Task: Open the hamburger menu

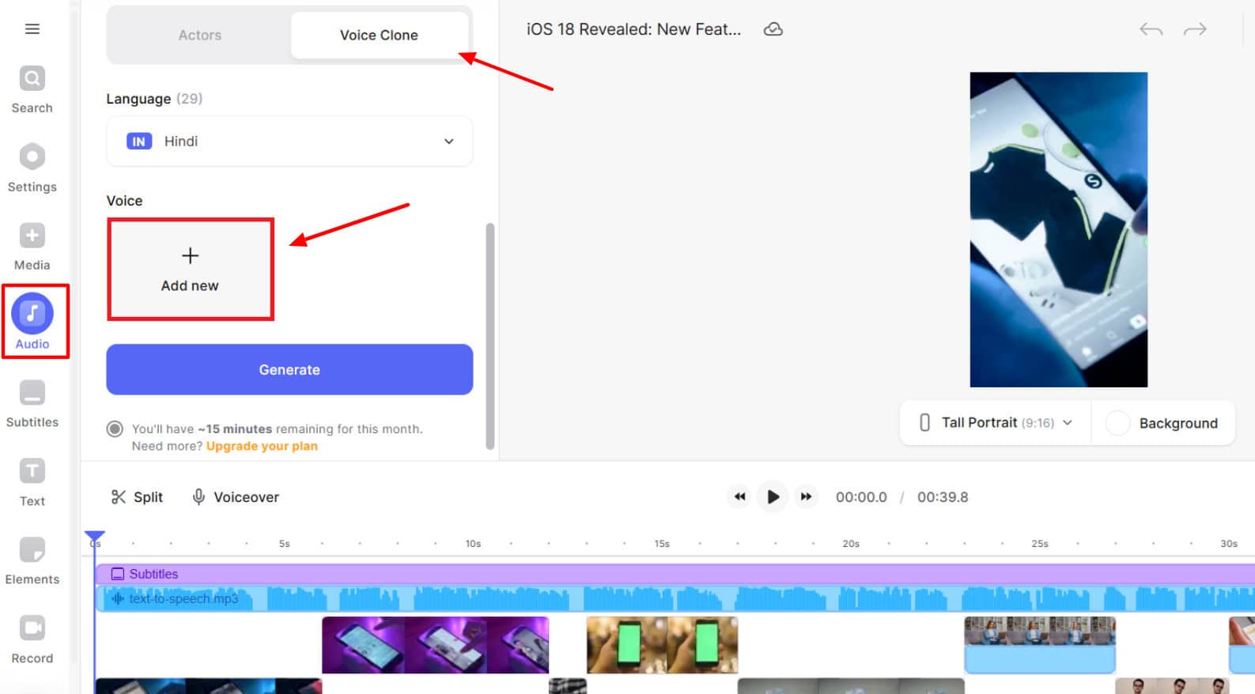Action: click(32, 29)
